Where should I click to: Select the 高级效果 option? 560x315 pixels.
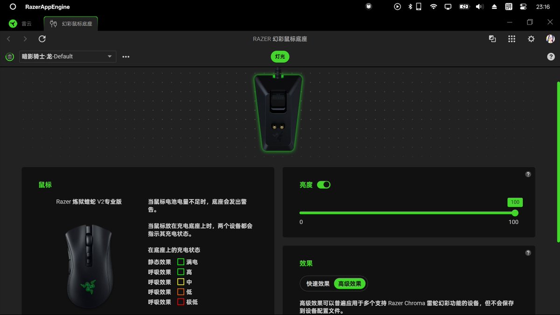[x=350, y=284]
